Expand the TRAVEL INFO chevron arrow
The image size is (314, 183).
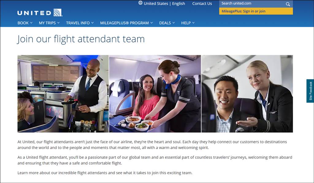pos(92,23)
